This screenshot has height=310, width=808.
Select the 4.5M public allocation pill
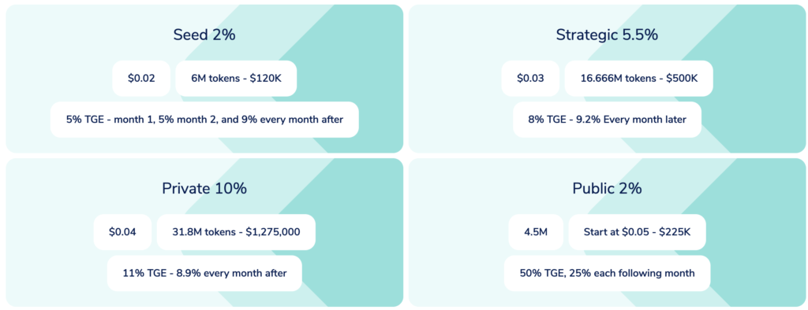click(536, 232)
